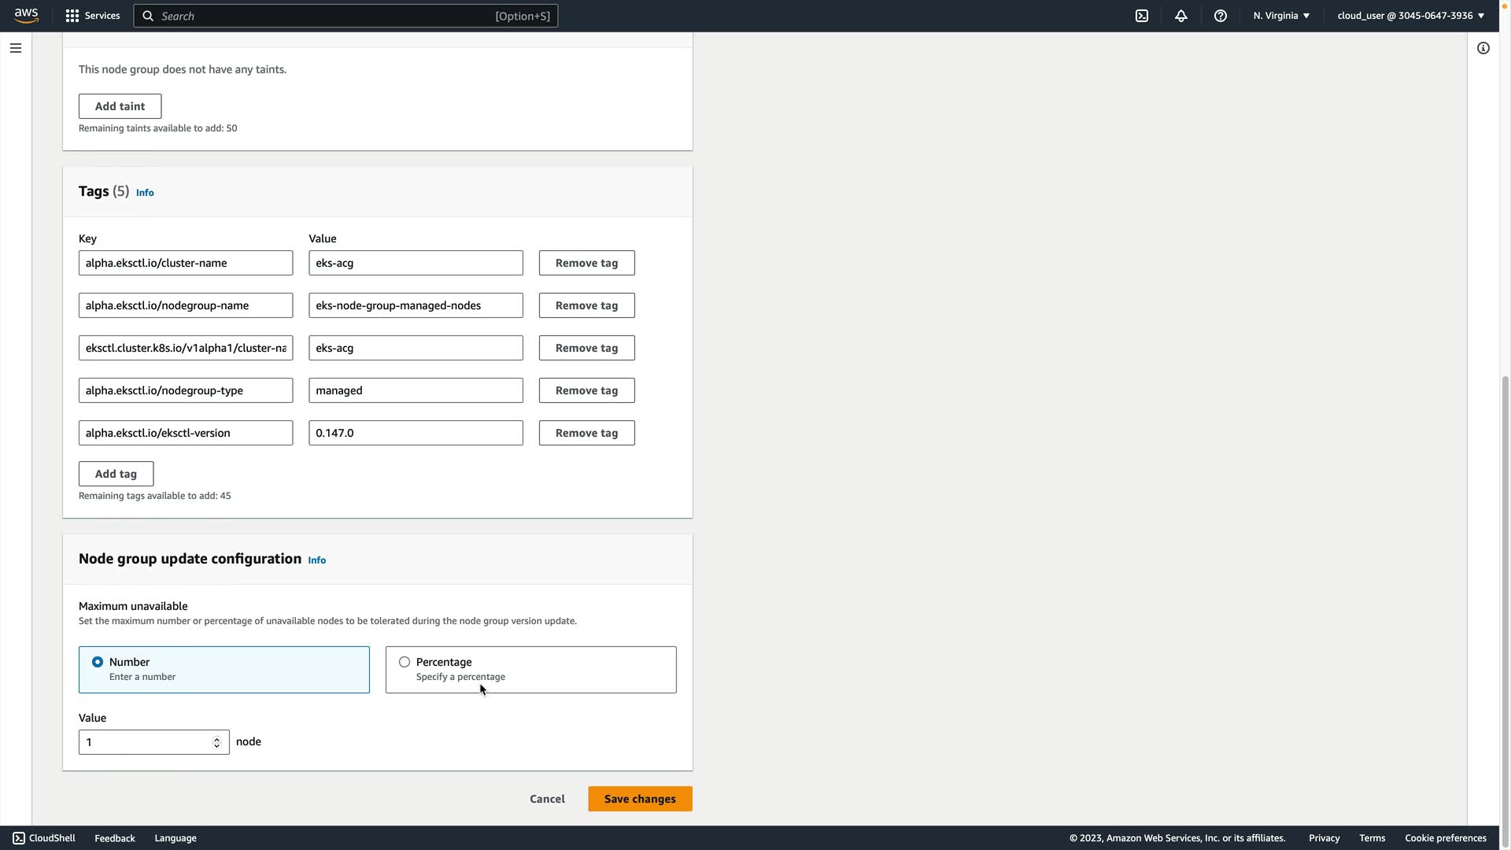Viewport: 1511px width, 850px height.
Task: Click the AWS logo home icon
Action: (x=26, y=15)
